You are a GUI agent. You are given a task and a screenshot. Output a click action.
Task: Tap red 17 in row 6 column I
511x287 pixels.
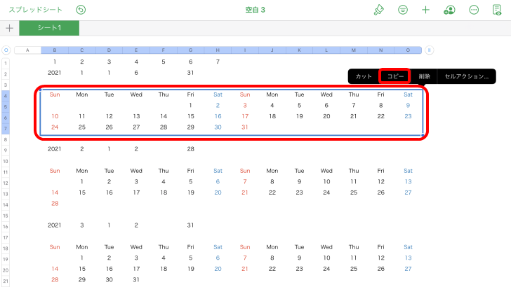(x=245, y=116)
